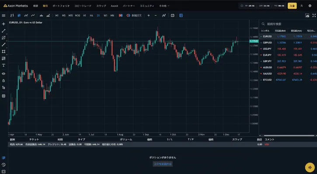Click the history clock icon in sidebar
The height and width of the screenshot is (174, 317).
click(x=3, y=165)
